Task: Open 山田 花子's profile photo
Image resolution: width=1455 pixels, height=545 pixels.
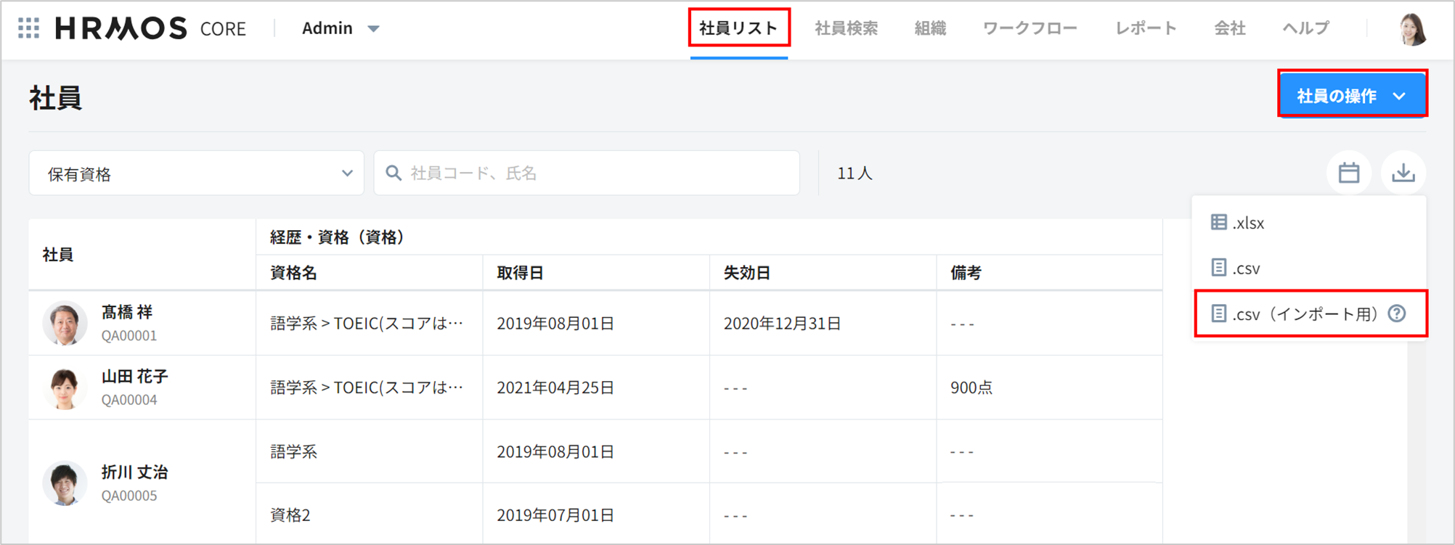Action: tap(65, 388)
